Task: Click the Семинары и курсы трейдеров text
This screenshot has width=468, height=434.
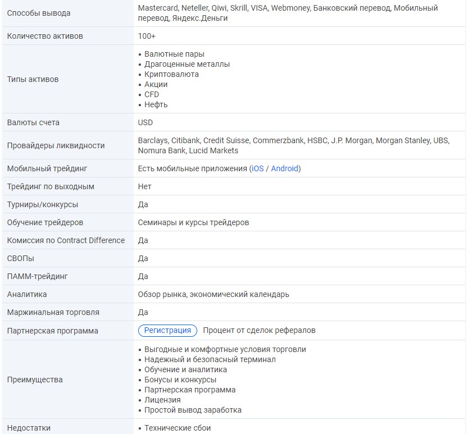Action: (x=193, y=222)
